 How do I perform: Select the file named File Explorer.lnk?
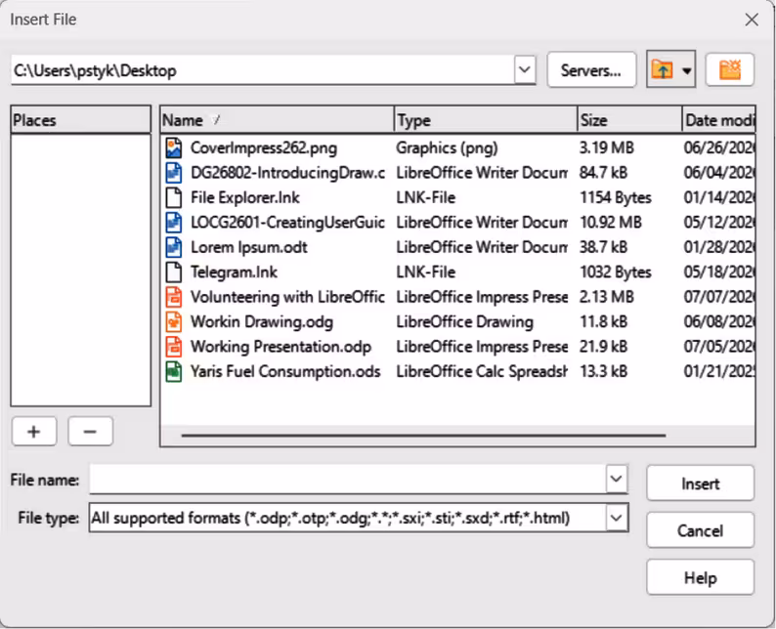[x=245, y=197]
